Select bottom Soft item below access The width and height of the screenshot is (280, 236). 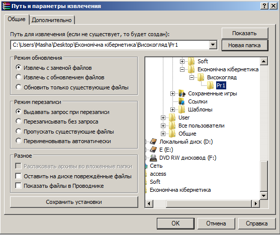(x=155, y=182)
